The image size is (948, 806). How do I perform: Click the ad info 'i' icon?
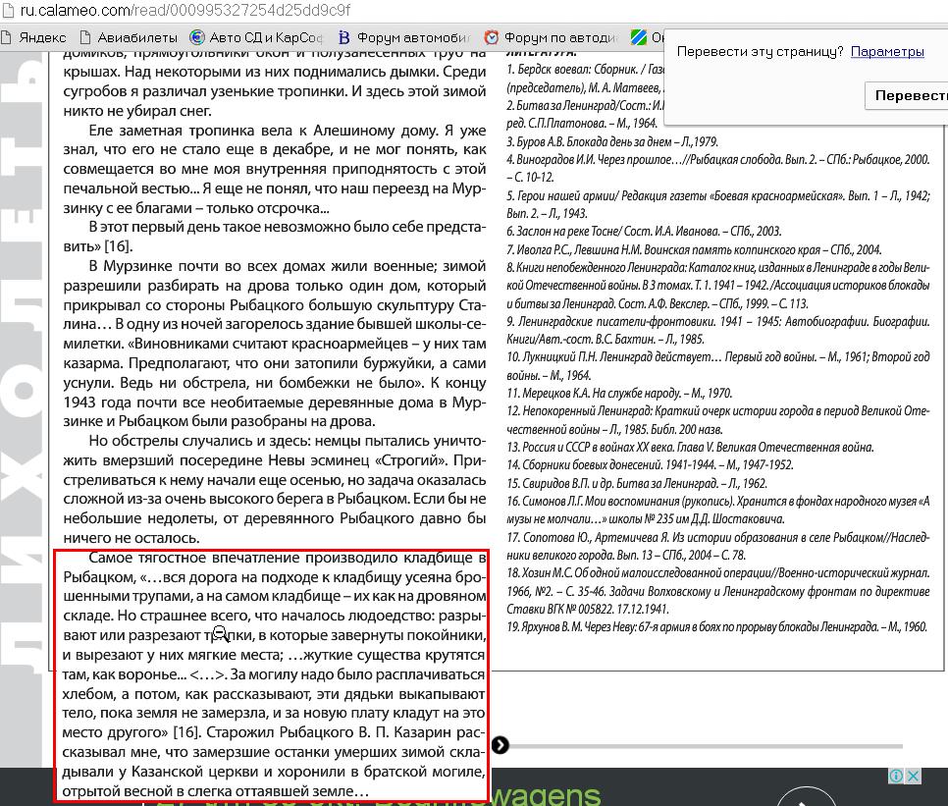click(x=896, y=776)
